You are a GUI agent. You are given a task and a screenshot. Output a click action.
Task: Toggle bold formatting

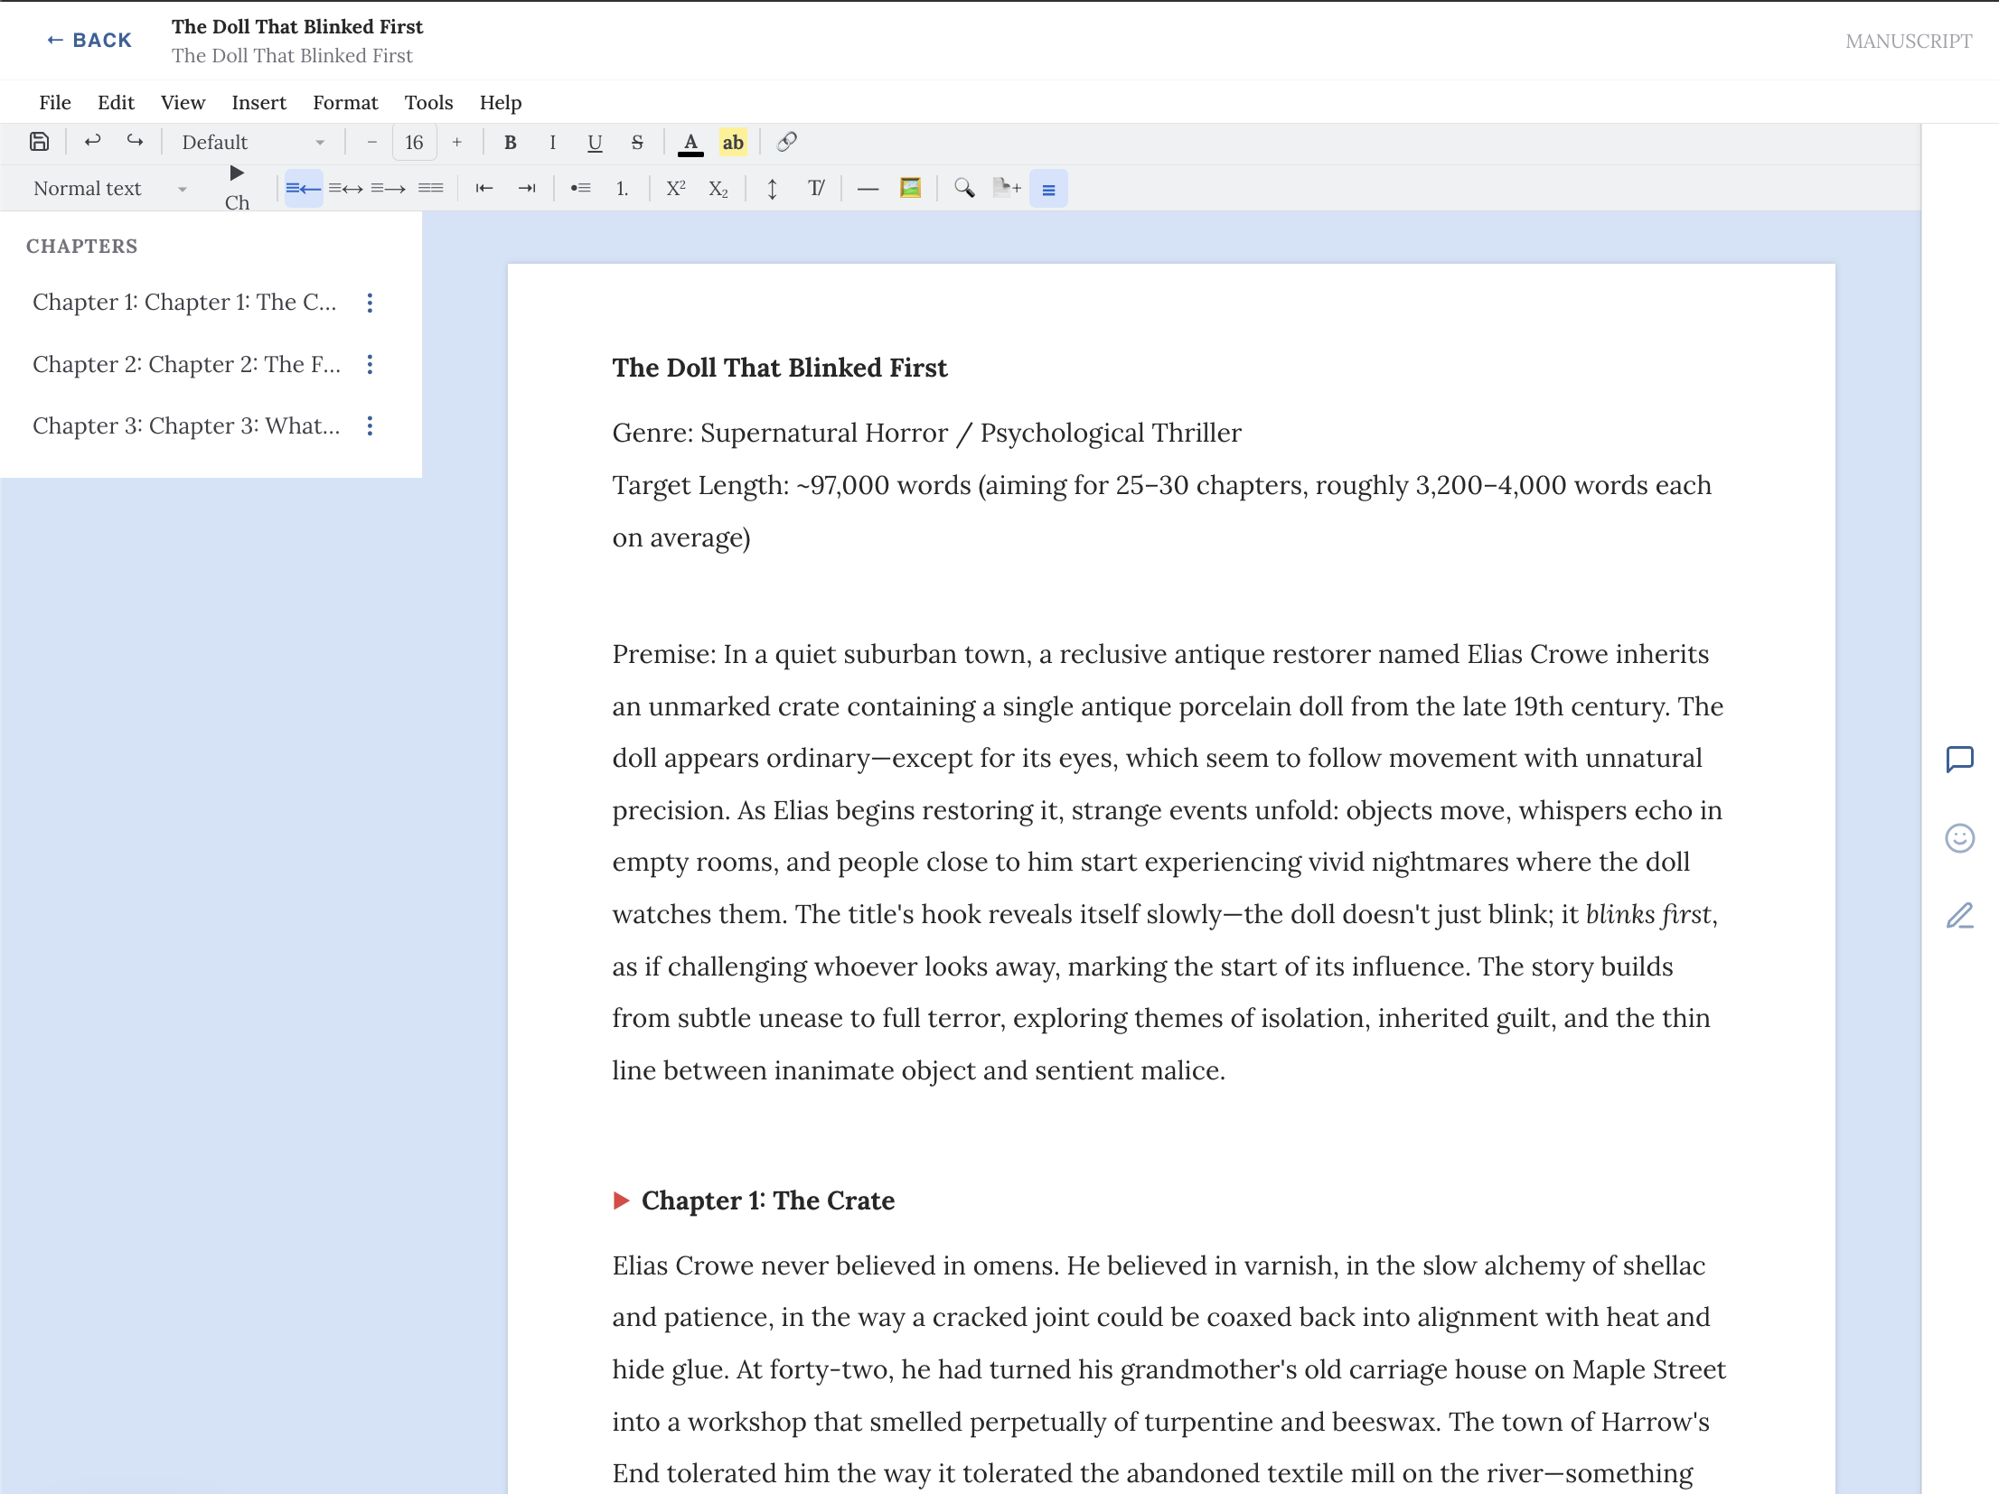click(510, 142)
